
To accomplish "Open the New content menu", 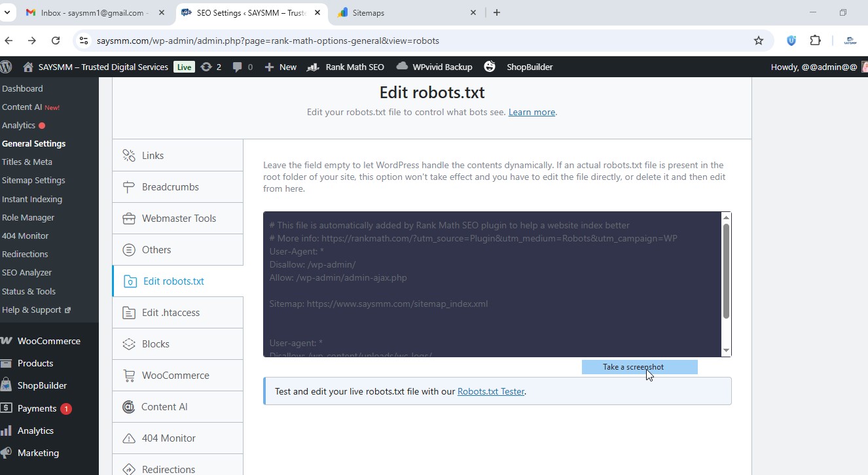I will 280,67.
